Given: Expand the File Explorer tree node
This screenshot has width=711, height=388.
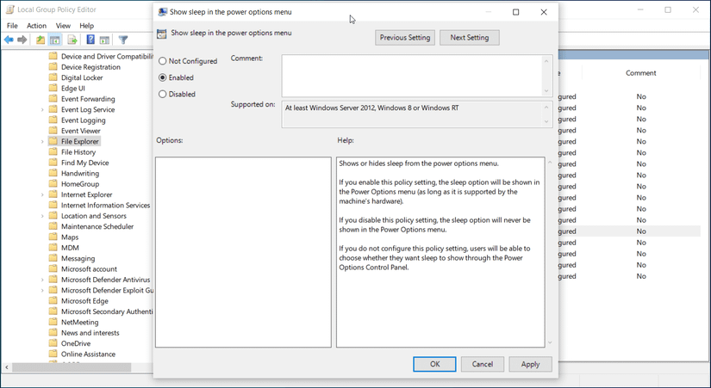Looking at the screenshot, I should [x=42, y=142].
